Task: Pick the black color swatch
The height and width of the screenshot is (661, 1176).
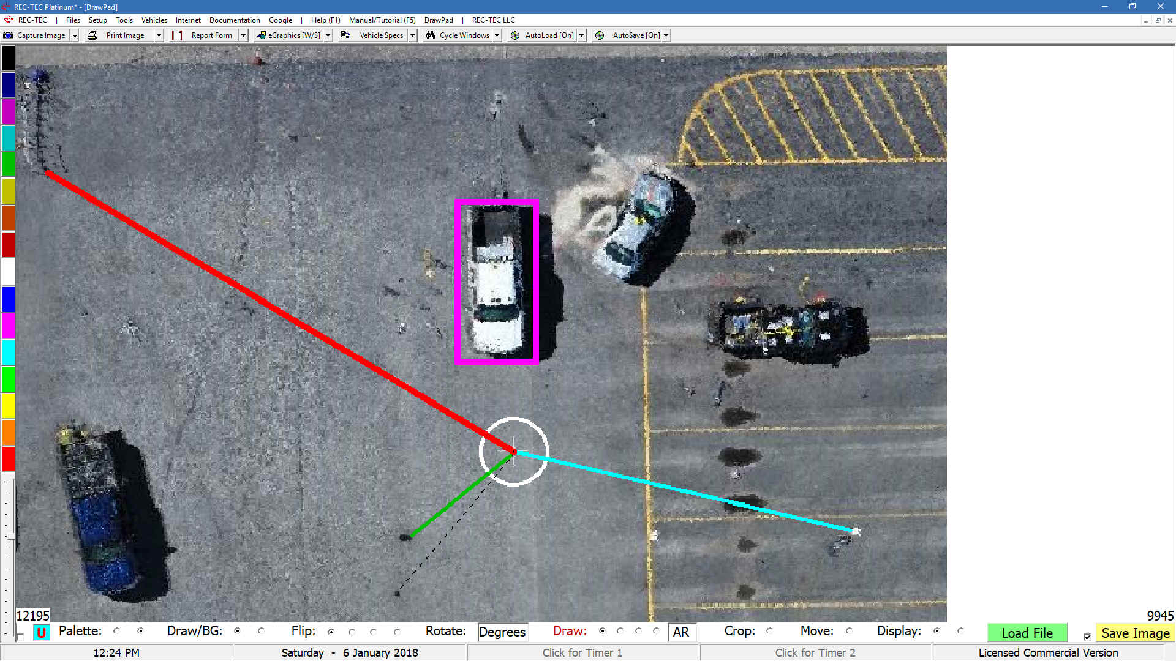Action: click(8, 58)
